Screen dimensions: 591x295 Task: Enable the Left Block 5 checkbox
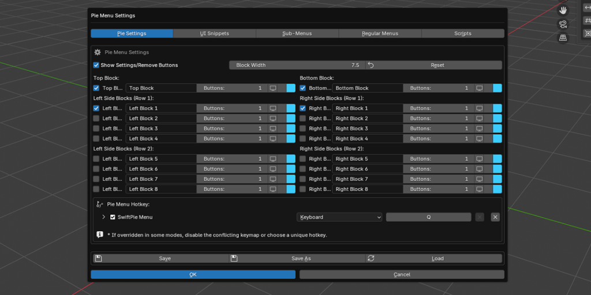click(96, 159)
